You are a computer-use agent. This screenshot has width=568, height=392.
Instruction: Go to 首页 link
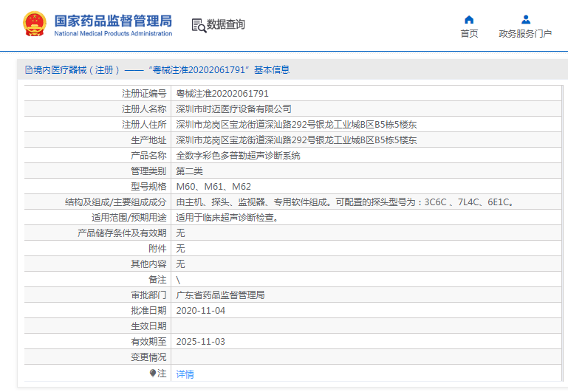(x=469, y=34)
